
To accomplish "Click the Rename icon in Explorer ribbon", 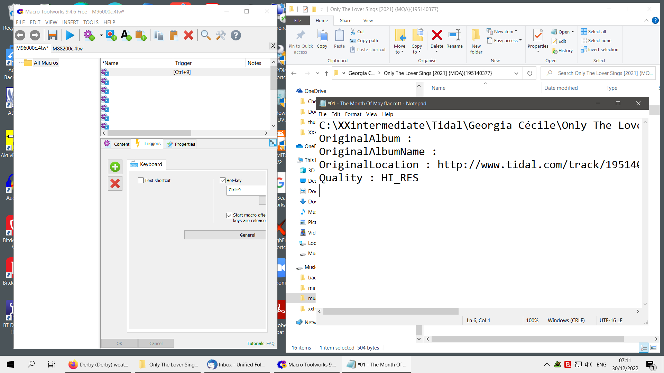I will point(454,39).
